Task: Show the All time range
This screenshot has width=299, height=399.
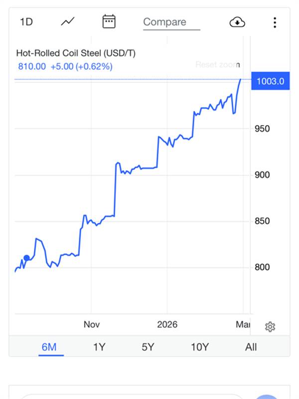Action: pos(251,347)
